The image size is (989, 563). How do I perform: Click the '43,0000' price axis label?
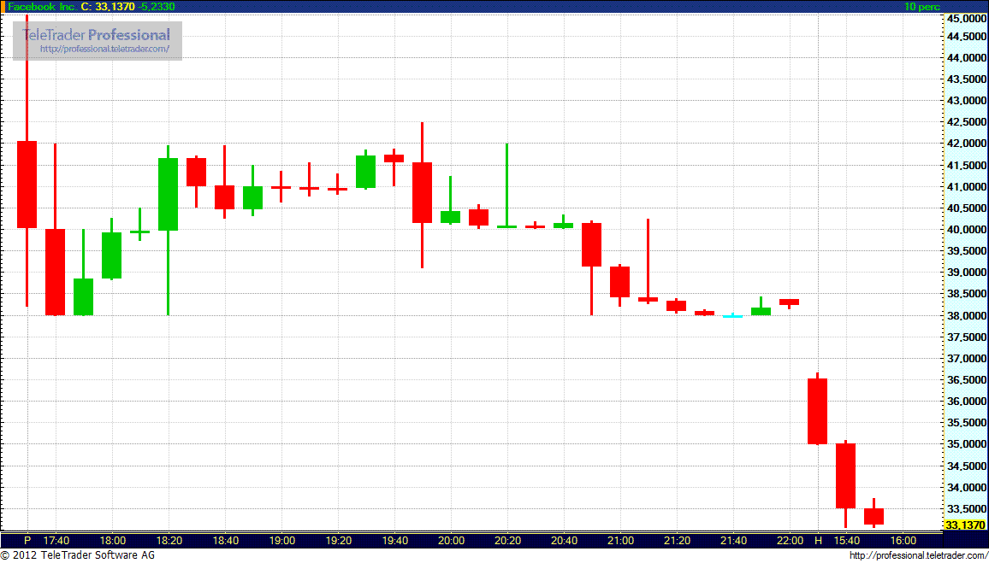pos(966,101)
